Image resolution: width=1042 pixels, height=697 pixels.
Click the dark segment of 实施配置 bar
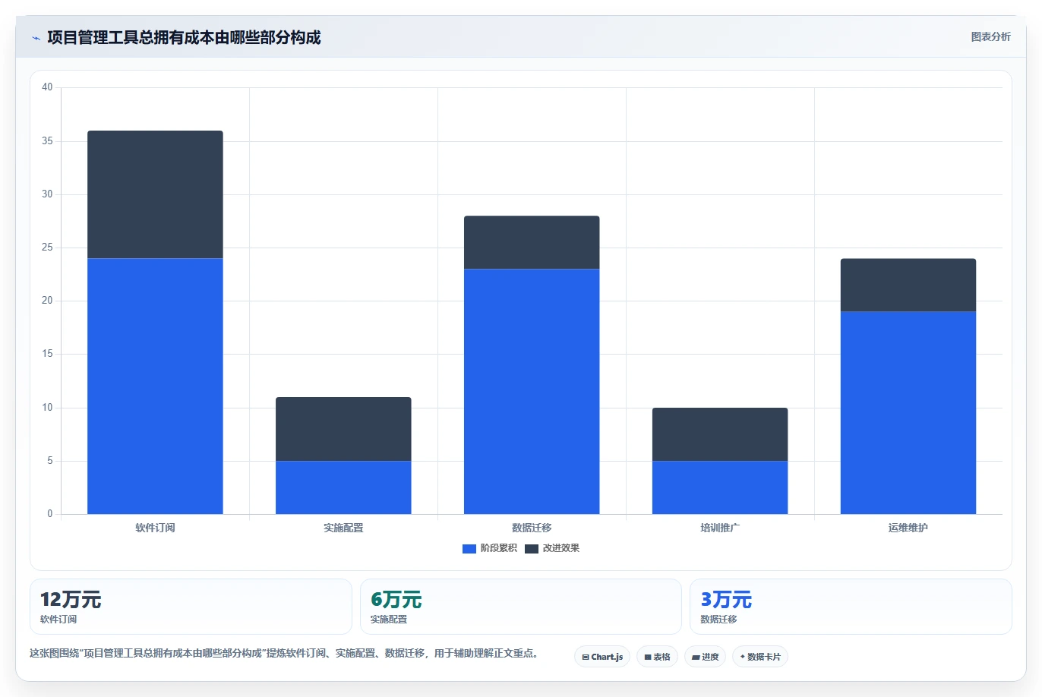point(343,429)
